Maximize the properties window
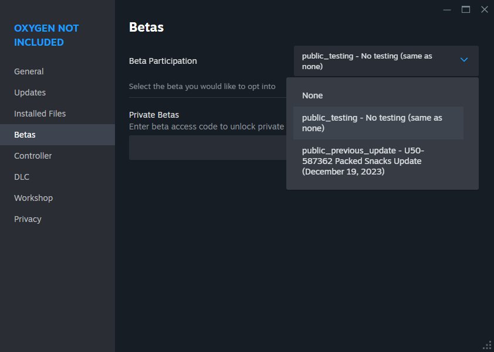 coord(466,9)
